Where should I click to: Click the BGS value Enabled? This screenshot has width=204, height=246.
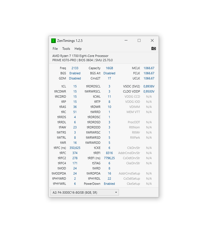[x=75, y=73]
